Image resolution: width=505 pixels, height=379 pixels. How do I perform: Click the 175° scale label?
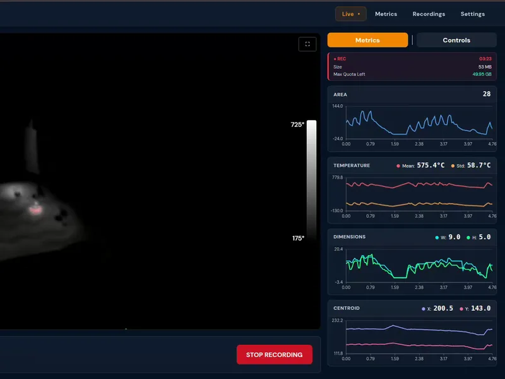click(298, 238)
